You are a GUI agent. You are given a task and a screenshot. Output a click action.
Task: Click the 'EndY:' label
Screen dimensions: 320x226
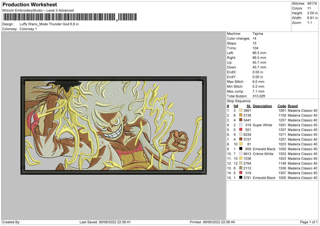231,77
